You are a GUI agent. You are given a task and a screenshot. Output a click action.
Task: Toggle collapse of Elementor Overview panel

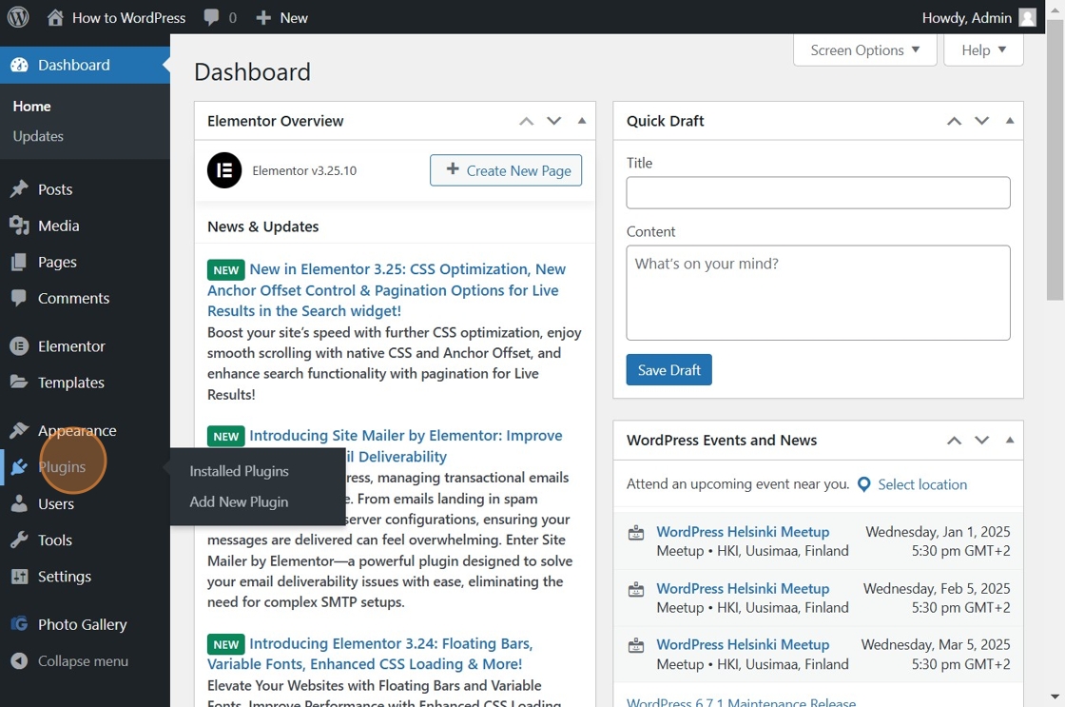coord(581,121)
